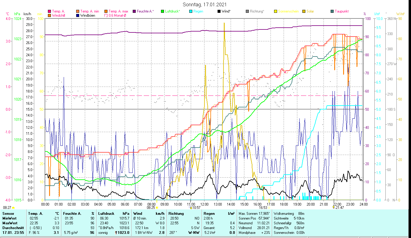
Task: Select the dark blue Windböen legend swatch
Action: (78, 15)
